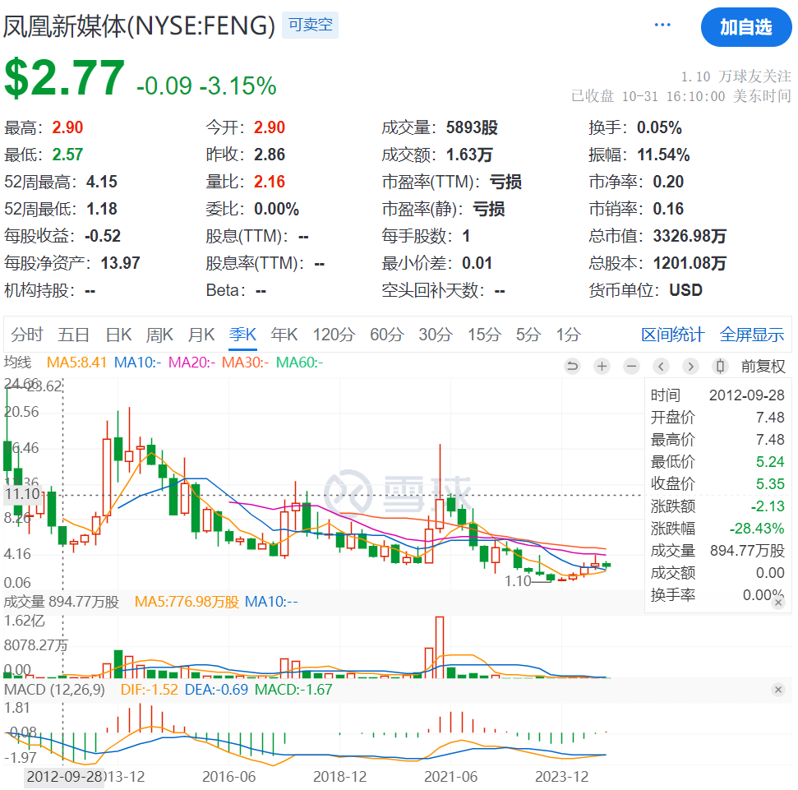Click the 52周最高 value 4.15
This screenshot has height=790, width=798.
[102, 181]
